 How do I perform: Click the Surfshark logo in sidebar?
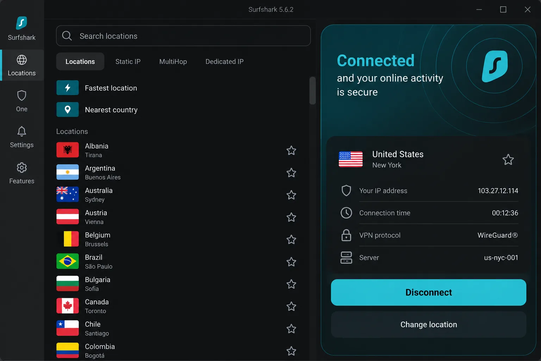22,23
